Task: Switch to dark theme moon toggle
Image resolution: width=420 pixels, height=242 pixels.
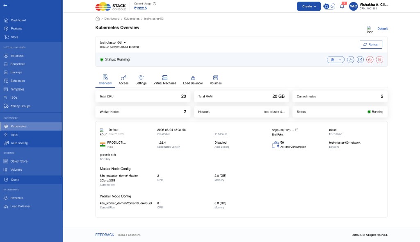Action: (x=332, y=7)
